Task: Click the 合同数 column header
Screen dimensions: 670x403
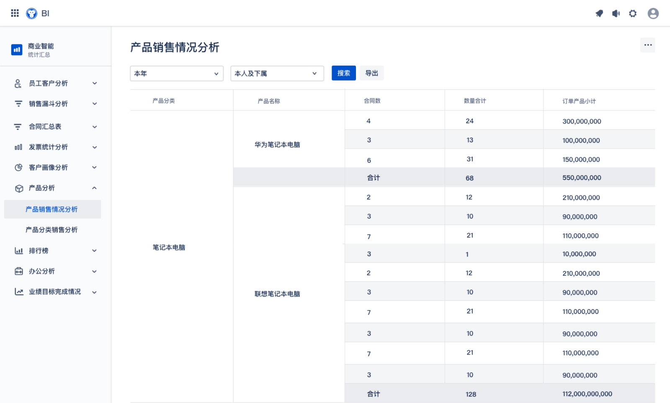Action: 372,101
